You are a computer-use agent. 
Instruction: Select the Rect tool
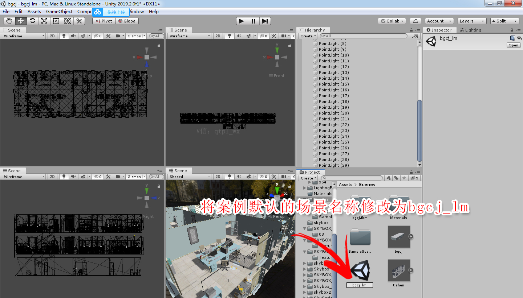(56, 21)
